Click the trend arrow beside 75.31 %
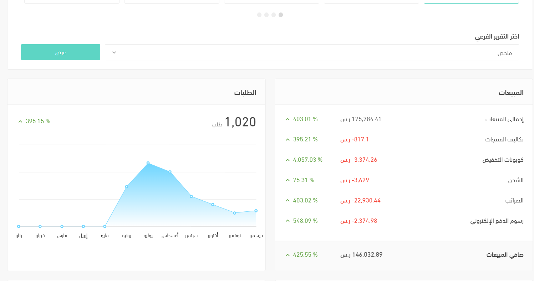Screen dimensions: 534x281 tap(288, 180)
